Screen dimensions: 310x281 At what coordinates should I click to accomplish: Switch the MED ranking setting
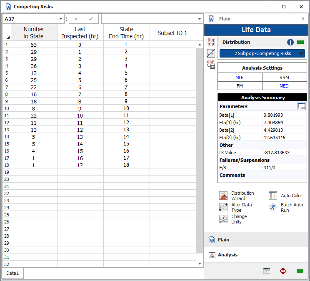(x=284, y=86)
